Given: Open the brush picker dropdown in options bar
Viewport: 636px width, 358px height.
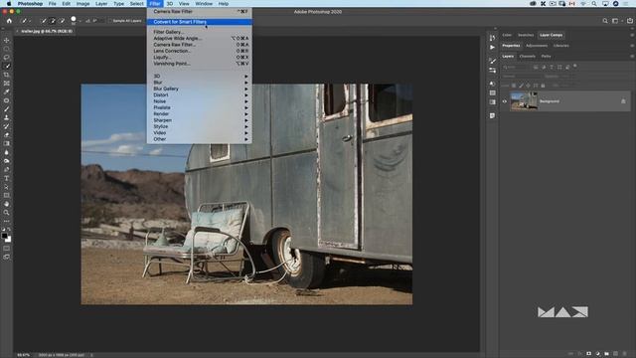Looking at the screenshot, I should click(79, 21).
